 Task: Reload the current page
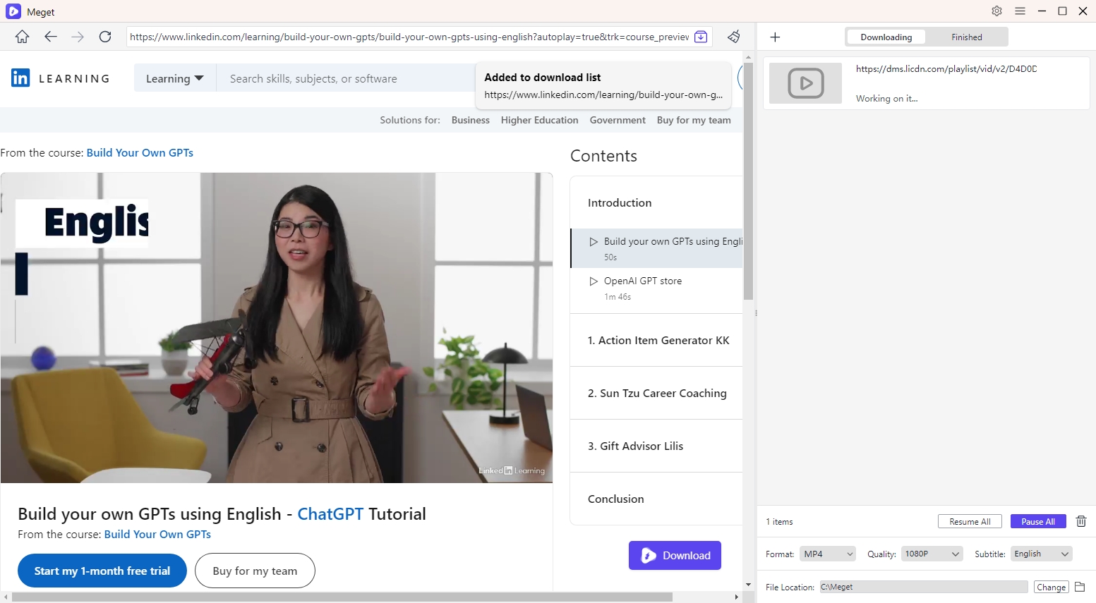click(105, 37)
